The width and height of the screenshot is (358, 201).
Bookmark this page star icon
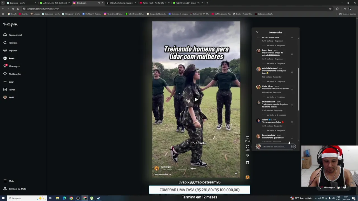pyautogui.click(x=330, y=9)
